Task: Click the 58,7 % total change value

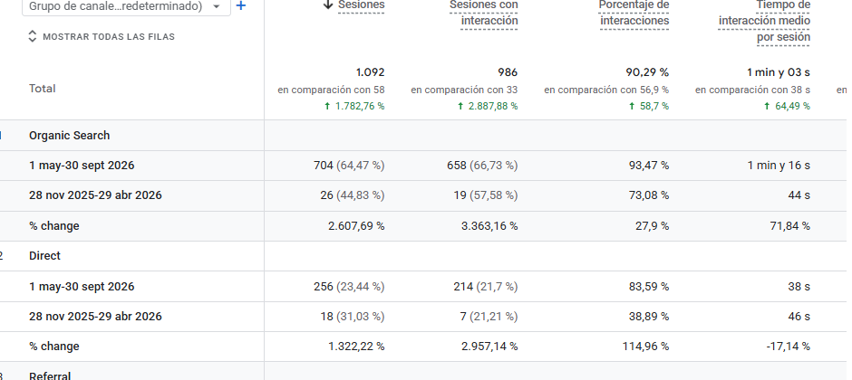Action: [x=649, y=106]
